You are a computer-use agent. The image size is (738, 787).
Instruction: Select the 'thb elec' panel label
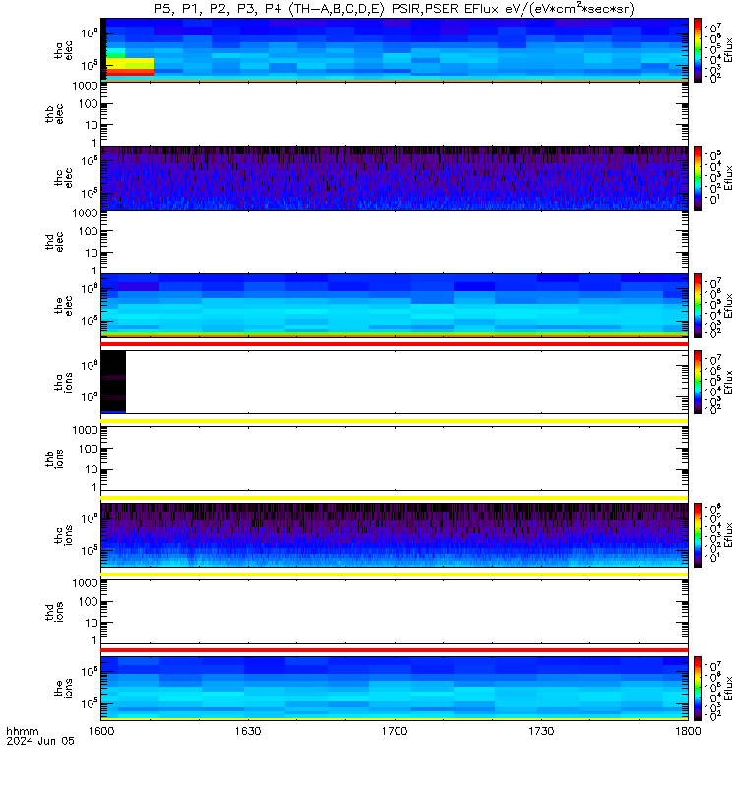(x=55, y=114)
